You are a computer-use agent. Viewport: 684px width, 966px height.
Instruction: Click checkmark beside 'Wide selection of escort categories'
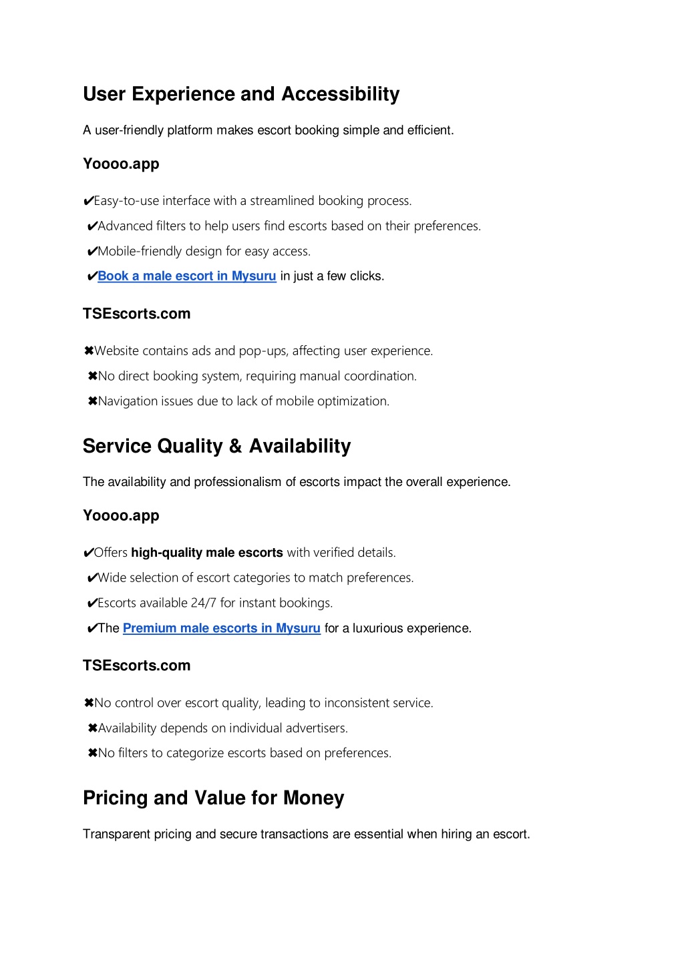[x=92, y=578]
